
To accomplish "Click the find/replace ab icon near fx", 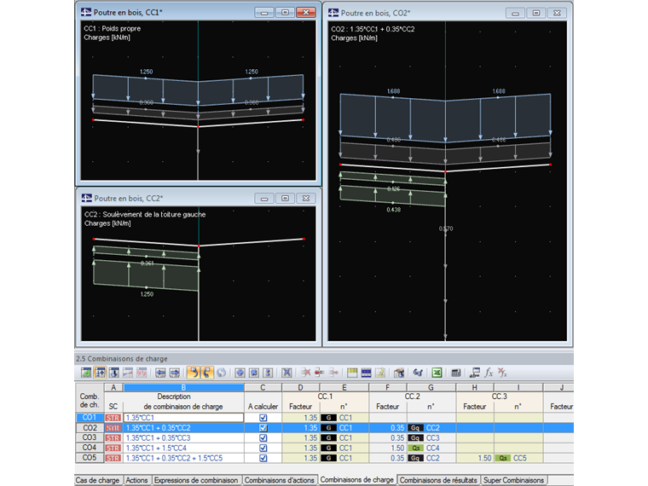I will pyautogui.click(x=474, y=373).
